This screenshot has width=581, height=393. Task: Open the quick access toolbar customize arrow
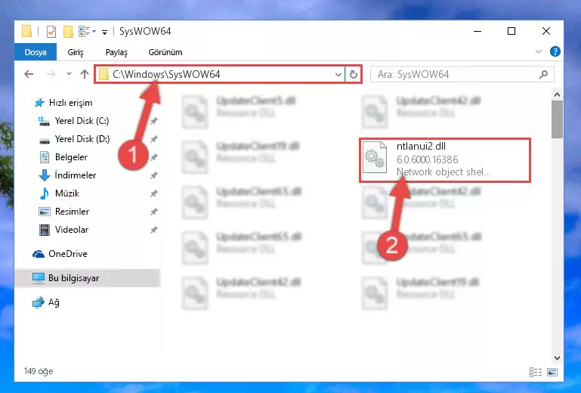click(x=105, y=32)
